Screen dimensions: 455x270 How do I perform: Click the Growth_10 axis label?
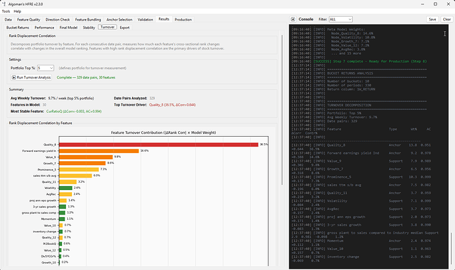pyautogui.click(x=49, y=263)
